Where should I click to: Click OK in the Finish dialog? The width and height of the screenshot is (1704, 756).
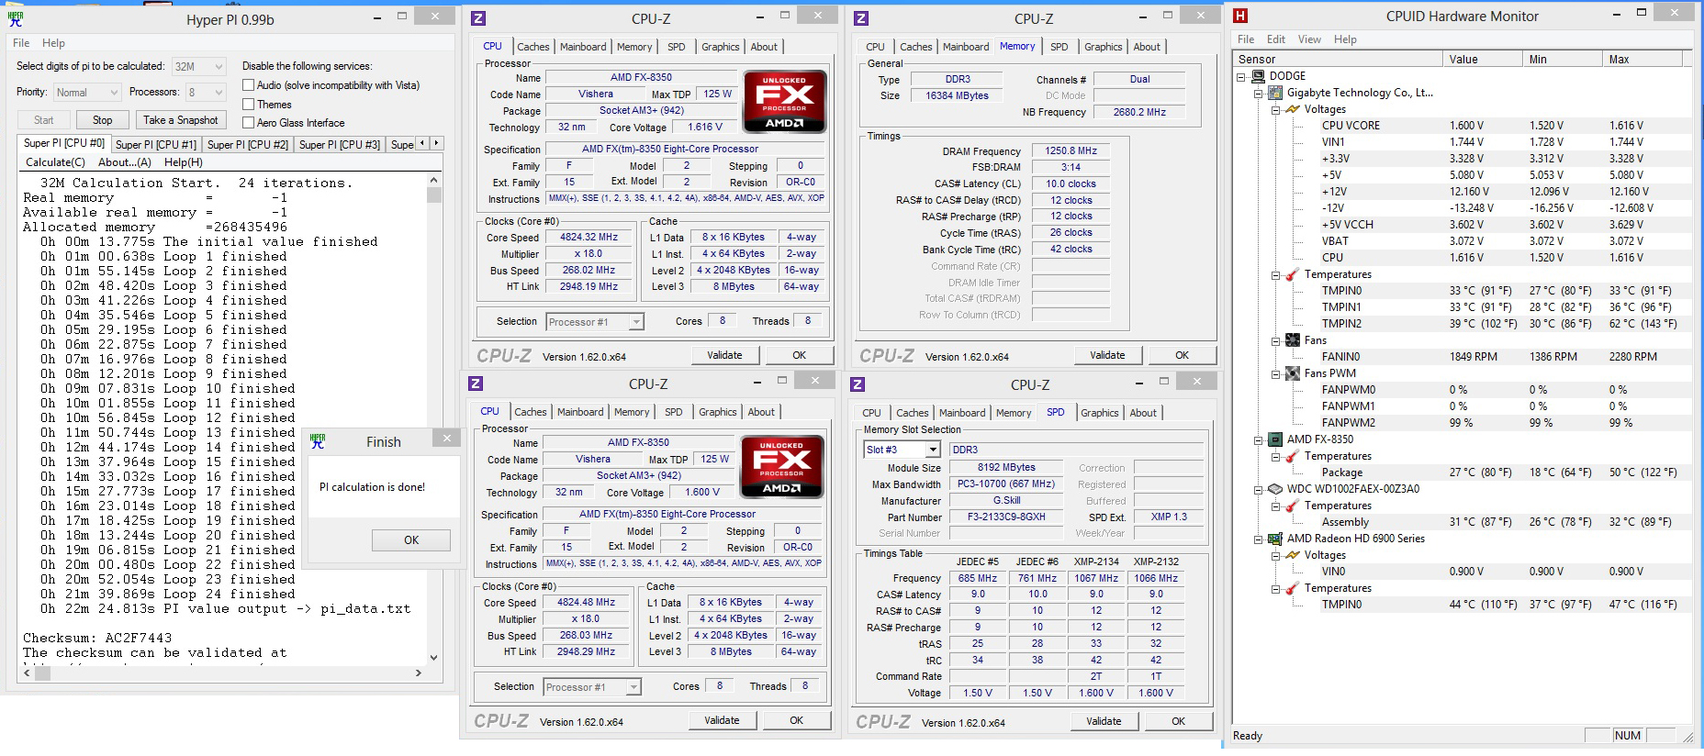(x=411, y=540)
